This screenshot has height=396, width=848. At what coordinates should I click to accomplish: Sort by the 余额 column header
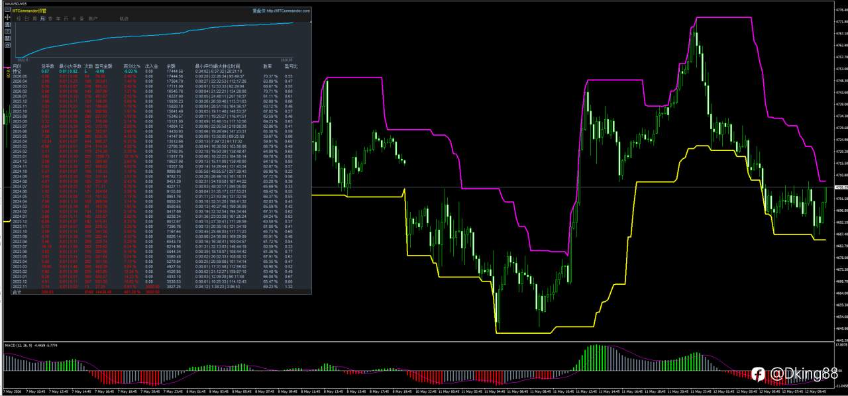click(171, 66)
